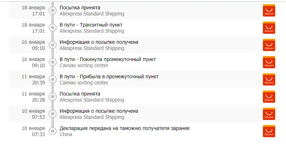This screenshot has width=286, height=144.
Task: Click the China location label
Action: [66, 134]
